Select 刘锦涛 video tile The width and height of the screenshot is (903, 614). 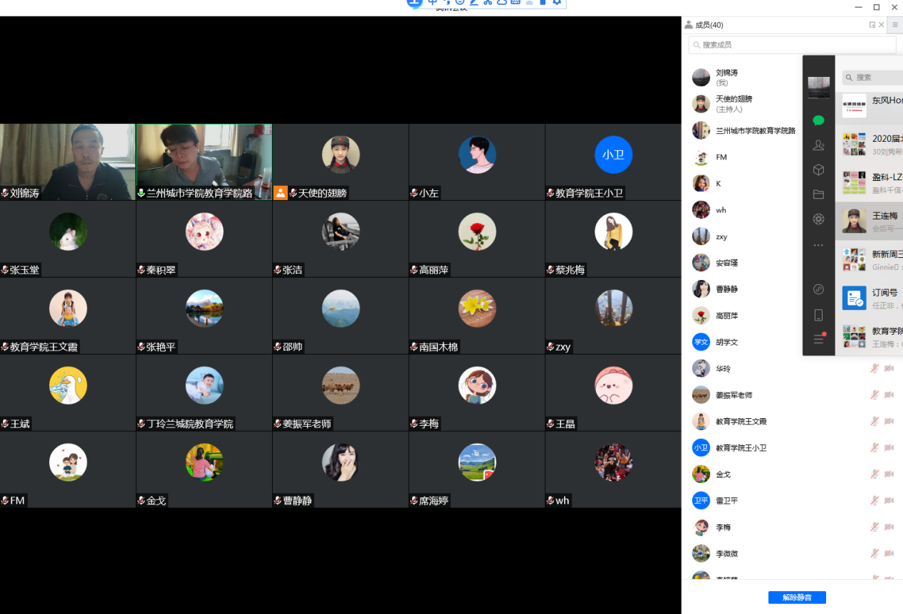(x=68, y=162)
